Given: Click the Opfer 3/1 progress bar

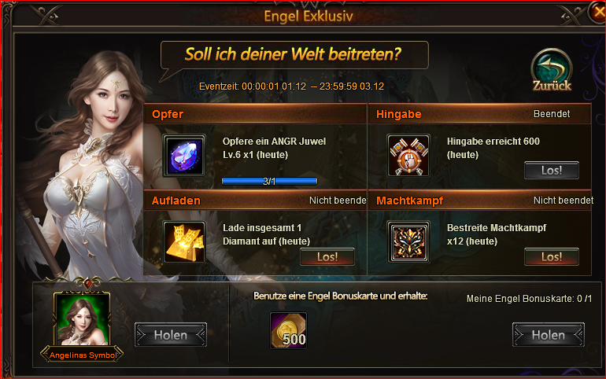Looking at the screenshot, I should [269, 181].
